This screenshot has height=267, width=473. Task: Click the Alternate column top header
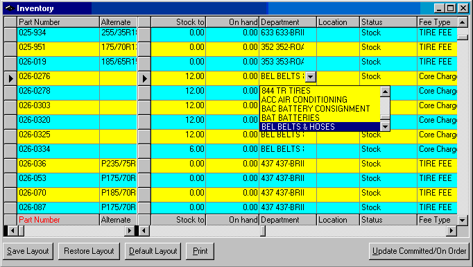click(118, 22)
